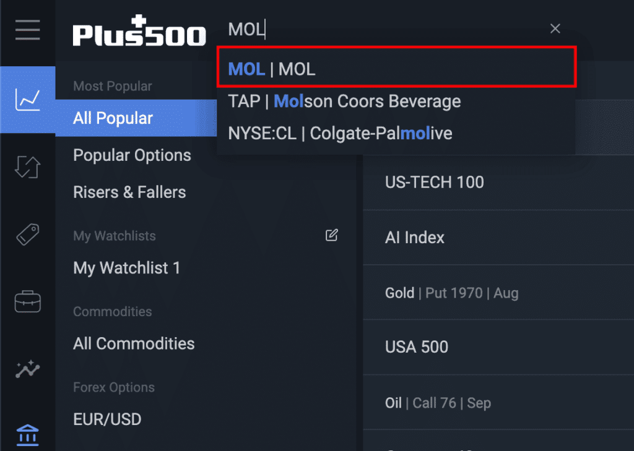Choose TAP | Molson Coors Beverage suggestion
Screen dimensions: 634x451
344,101
